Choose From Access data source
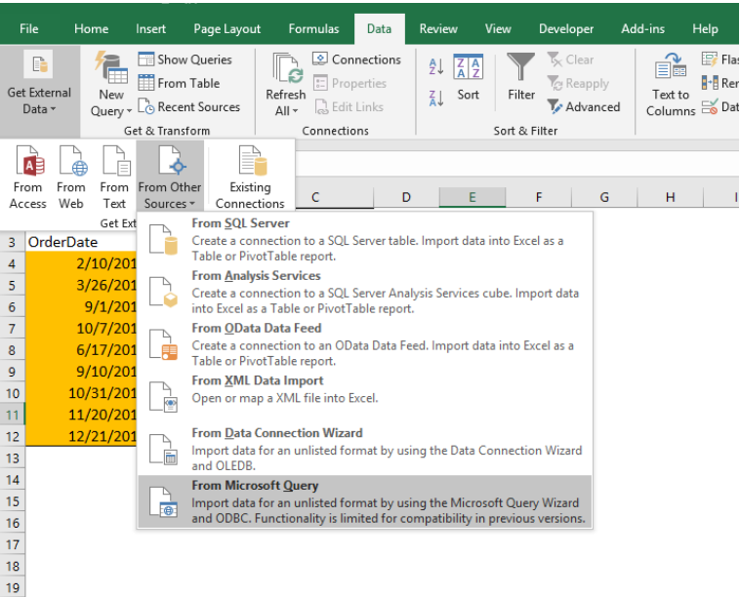 [28, 178]
